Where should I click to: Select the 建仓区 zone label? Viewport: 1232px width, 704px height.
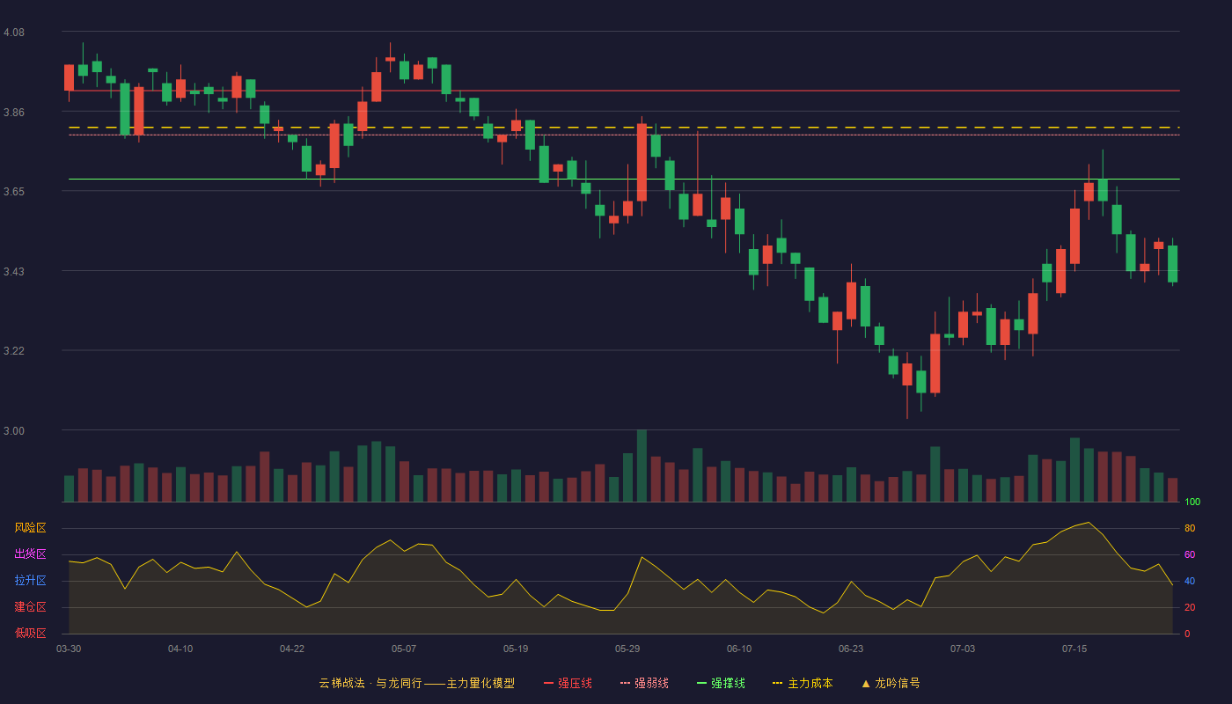click(x=30, y=607)
